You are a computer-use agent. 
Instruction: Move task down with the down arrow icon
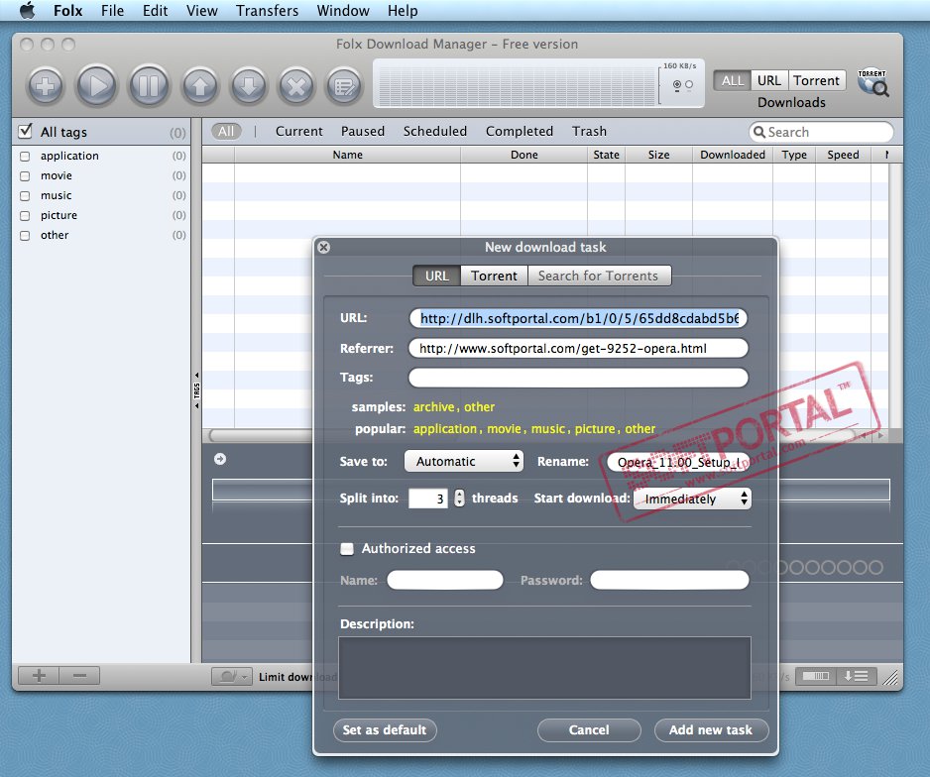[x=249, y=86]
